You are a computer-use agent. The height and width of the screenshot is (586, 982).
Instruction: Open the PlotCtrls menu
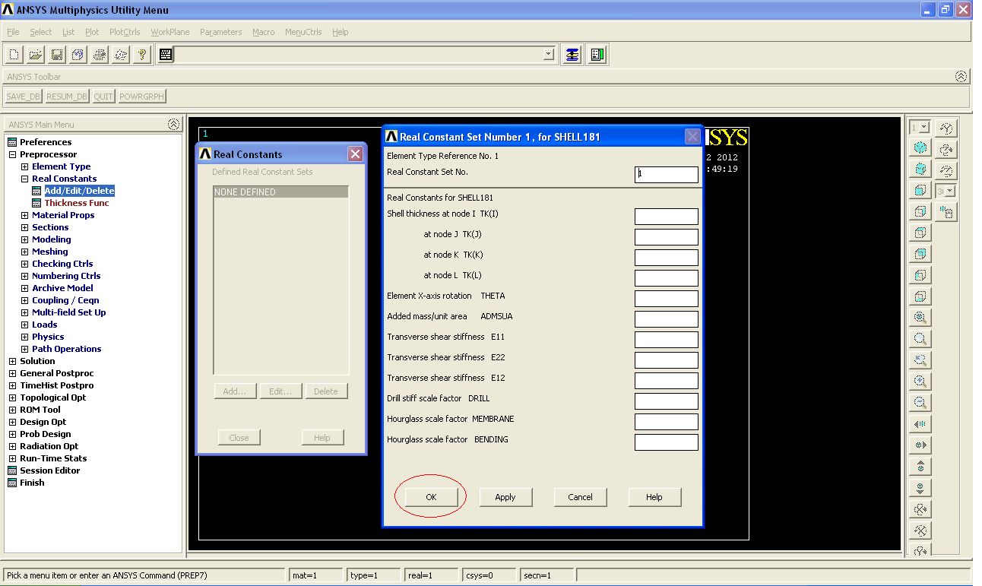point(125,32)
